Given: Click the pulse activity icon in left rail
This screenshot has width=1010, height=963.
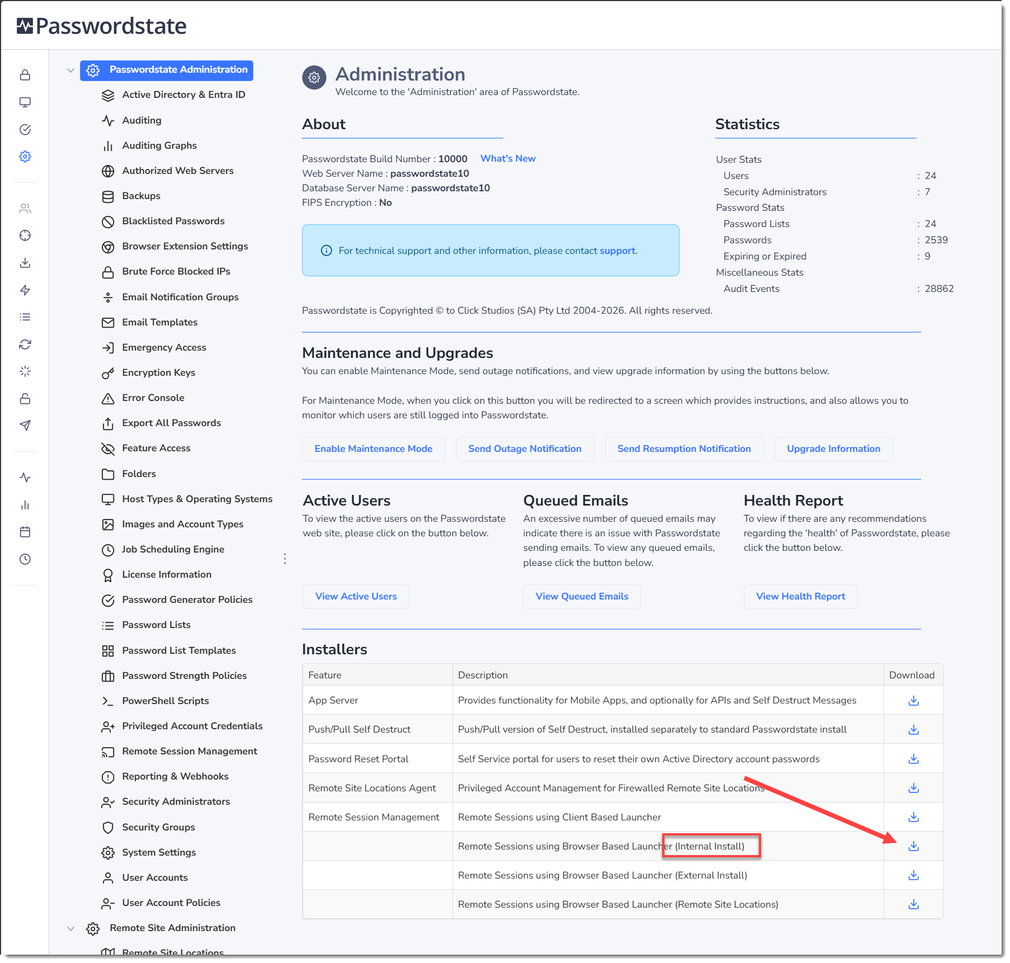Looking at the screenshot, I should coord(25,478).
